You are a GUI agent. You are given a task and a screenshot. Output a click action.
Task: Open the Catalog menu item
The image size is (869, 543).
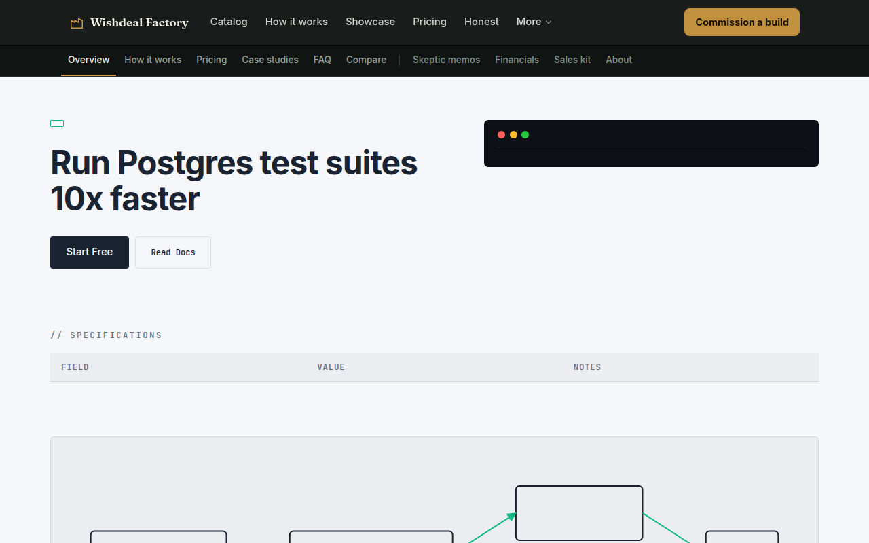click(229, 22)
